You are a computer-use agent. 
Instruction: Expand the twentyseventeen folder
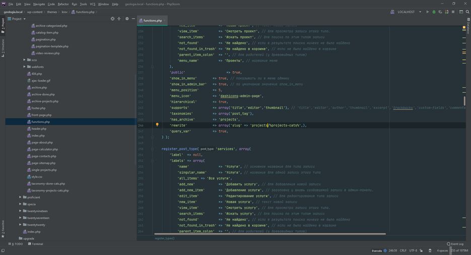click(x=20, y=218)
